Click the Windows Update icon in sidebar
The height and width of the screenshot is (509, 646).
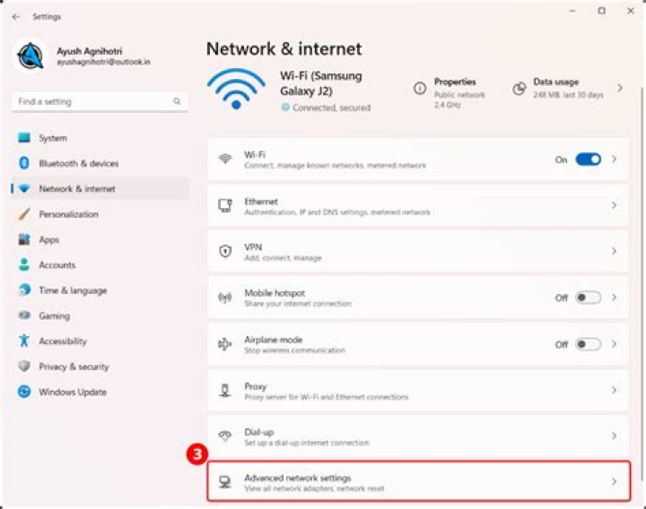(24, 392)
